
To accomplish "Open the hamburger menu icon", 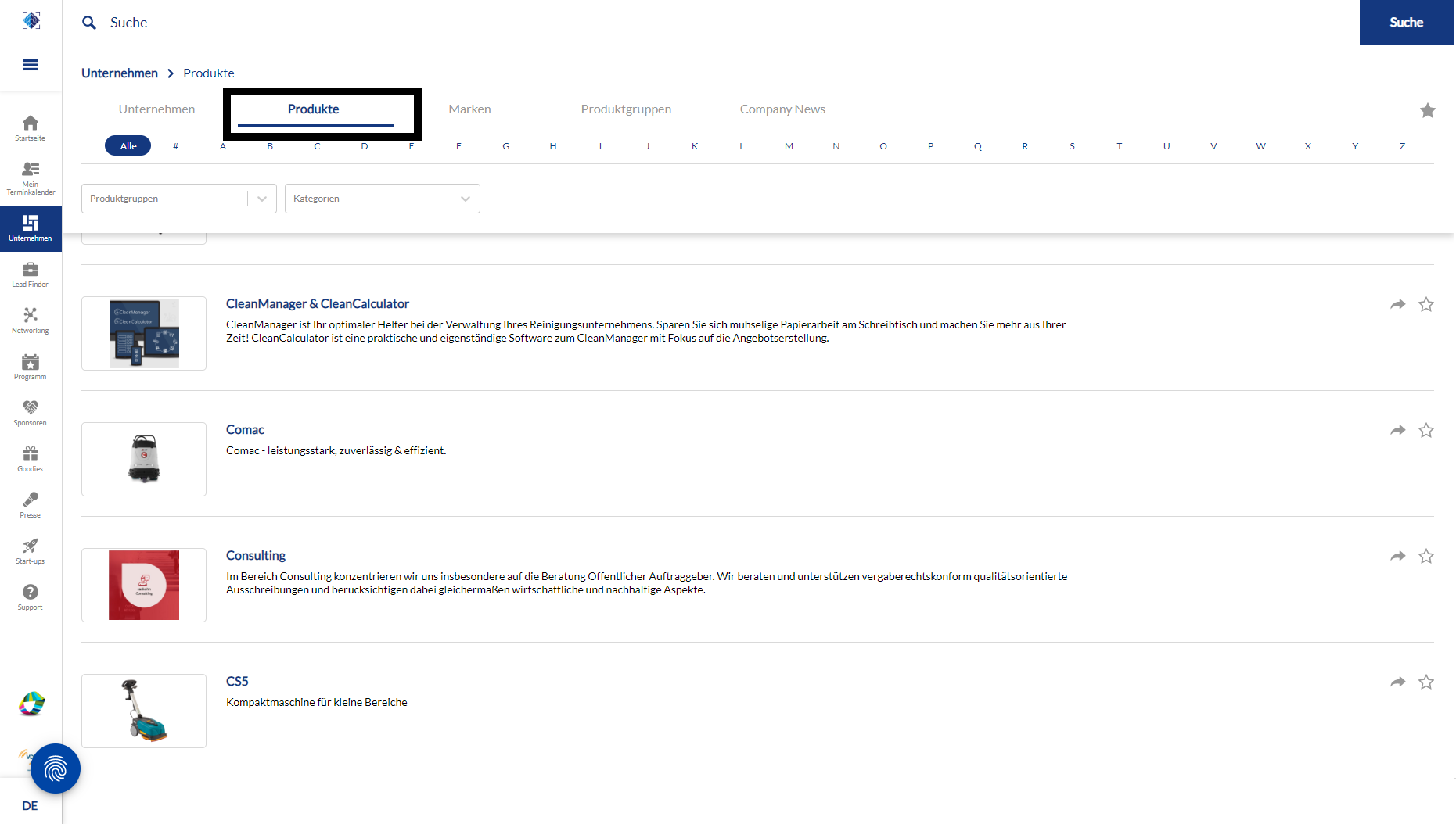I will (x=31, y=65).
